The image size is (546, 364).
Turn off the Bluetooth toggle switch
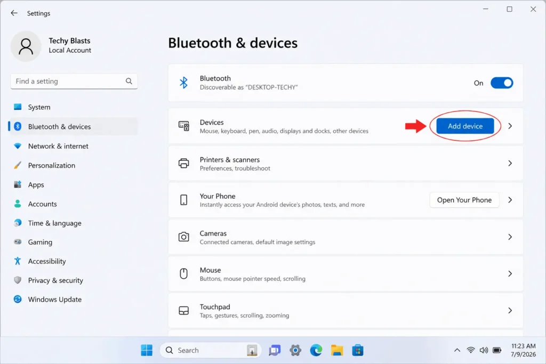[x=501, y=83]
